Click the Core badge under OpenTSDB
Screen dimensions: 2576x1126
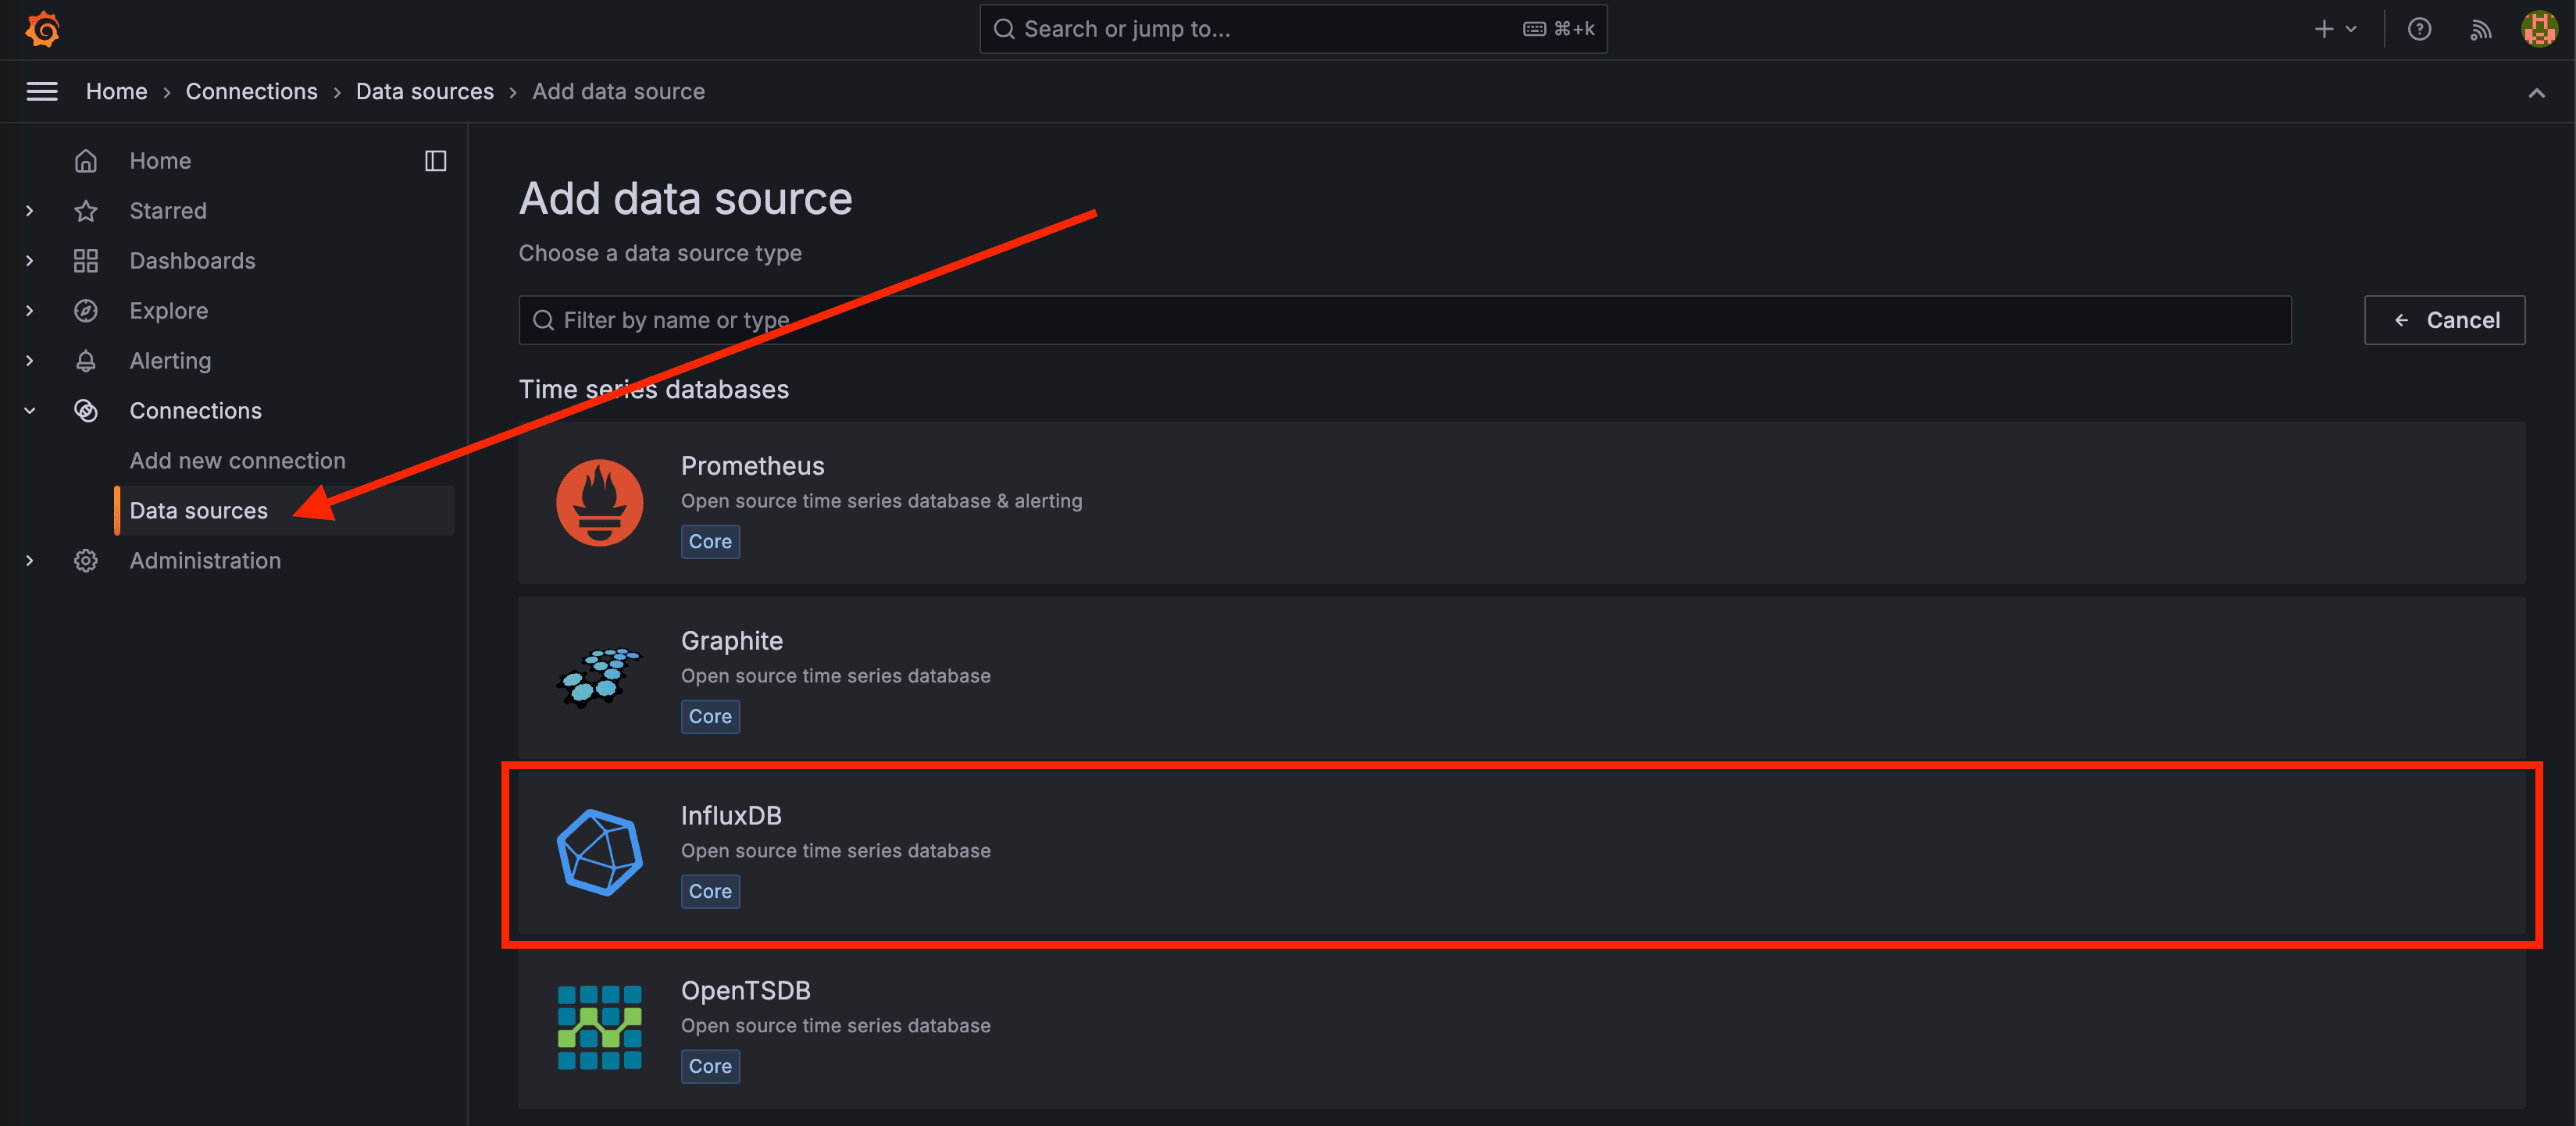710,1067
